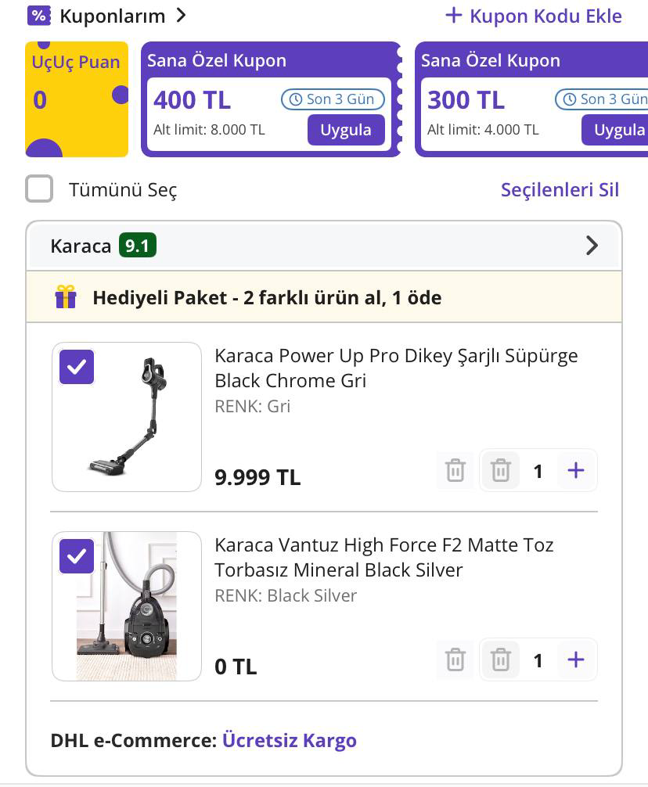Click the purple percent coupon icon
Viewport: 648px width, 787px height.
[39, 16]
